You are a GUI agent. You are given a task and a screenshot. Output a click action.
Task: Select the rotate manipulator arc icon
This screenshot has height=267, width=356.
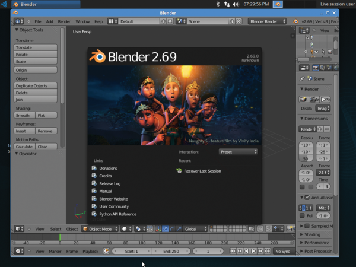point(172,229)
